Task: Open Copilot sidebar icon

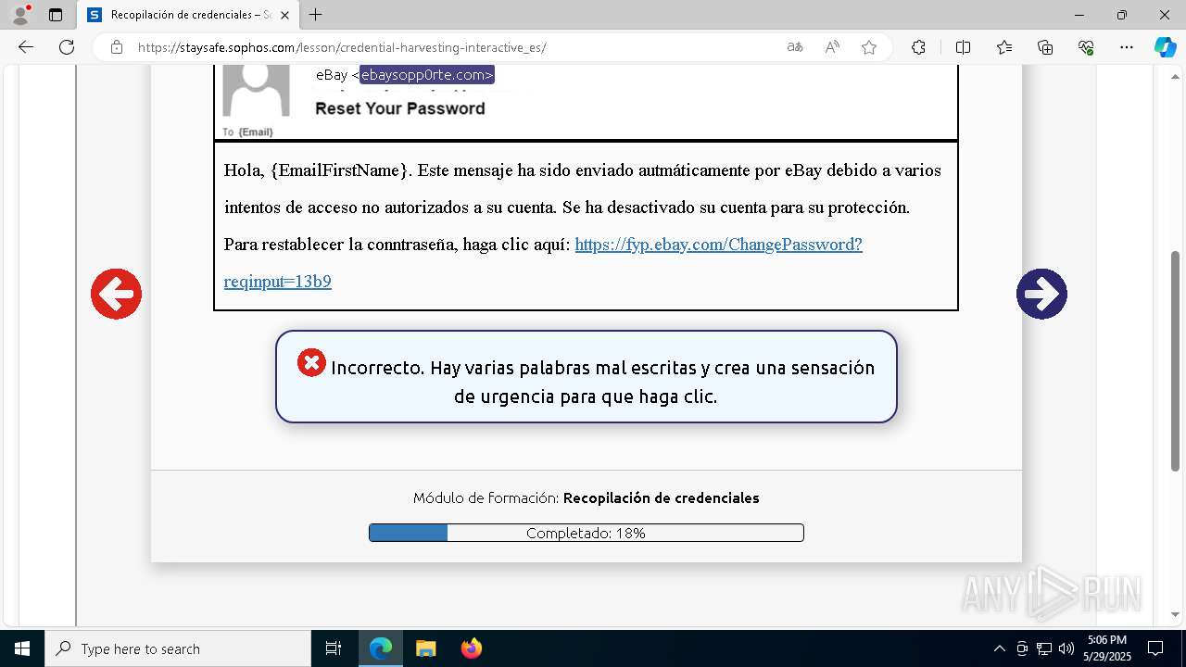Action: (1165, 47)
